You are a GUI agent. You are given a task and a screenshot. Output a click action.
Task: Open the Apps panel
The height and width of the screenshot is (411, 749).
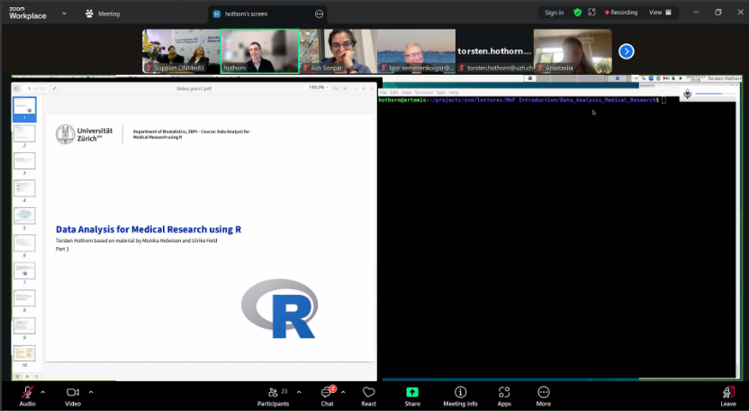click(x=504, y=395)
